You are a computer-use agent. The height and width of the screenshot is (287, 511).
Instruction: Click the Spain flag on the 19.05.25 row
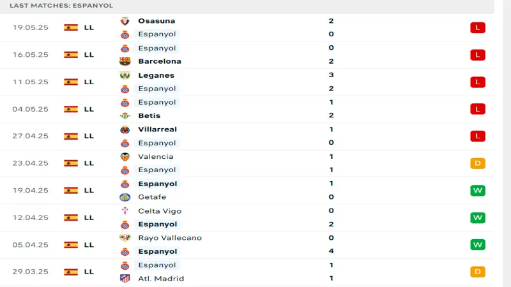(x=71, y=27)
